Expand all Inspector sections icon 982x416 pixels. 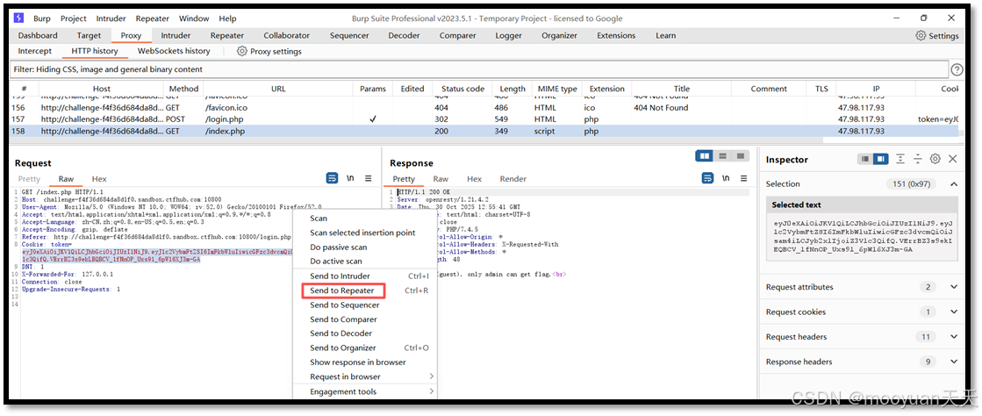tap(900, 159)
